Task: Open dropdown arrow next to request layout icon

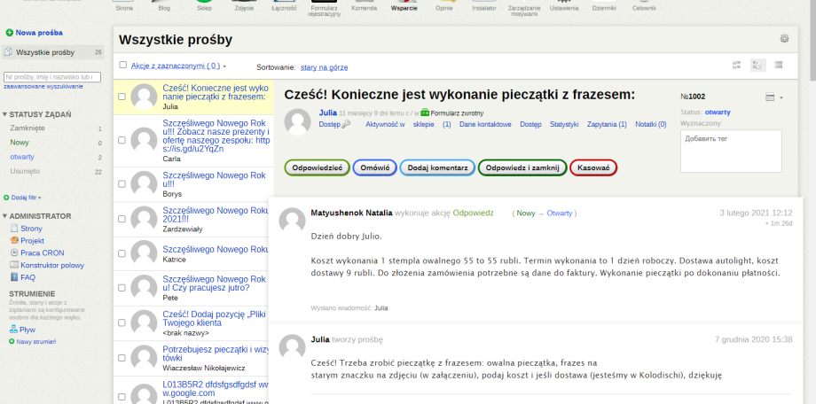Action: click(x=781, y=97)
